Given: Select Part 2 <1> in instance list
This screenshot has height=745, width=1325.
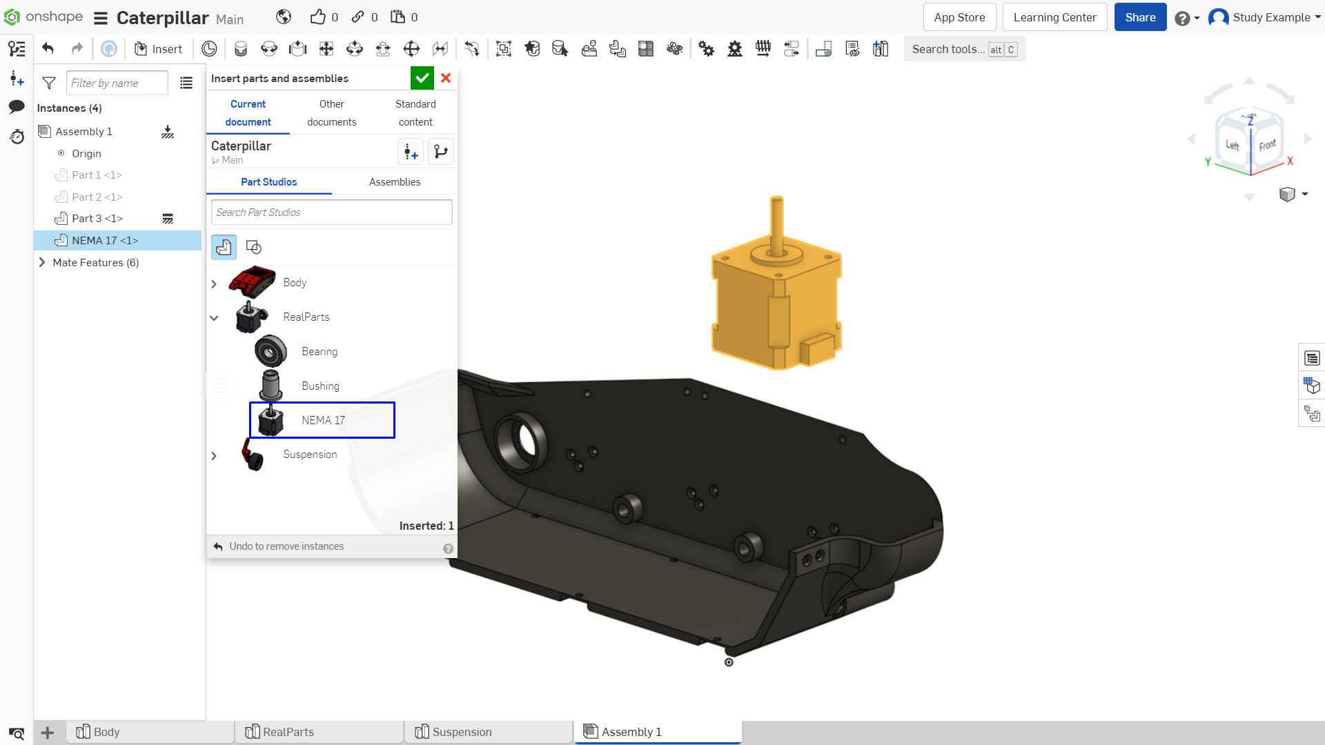Looking at the screenshot, I should [97, 197].
